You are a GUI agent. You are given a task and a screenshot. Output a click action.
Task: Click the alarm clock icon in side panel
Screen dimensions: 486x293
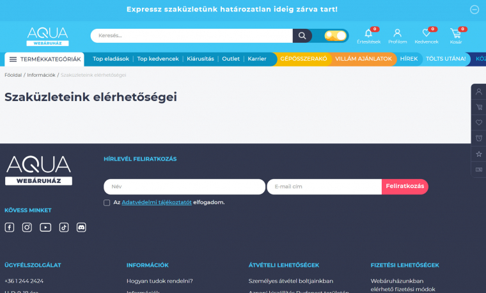(x=479, y=138)
